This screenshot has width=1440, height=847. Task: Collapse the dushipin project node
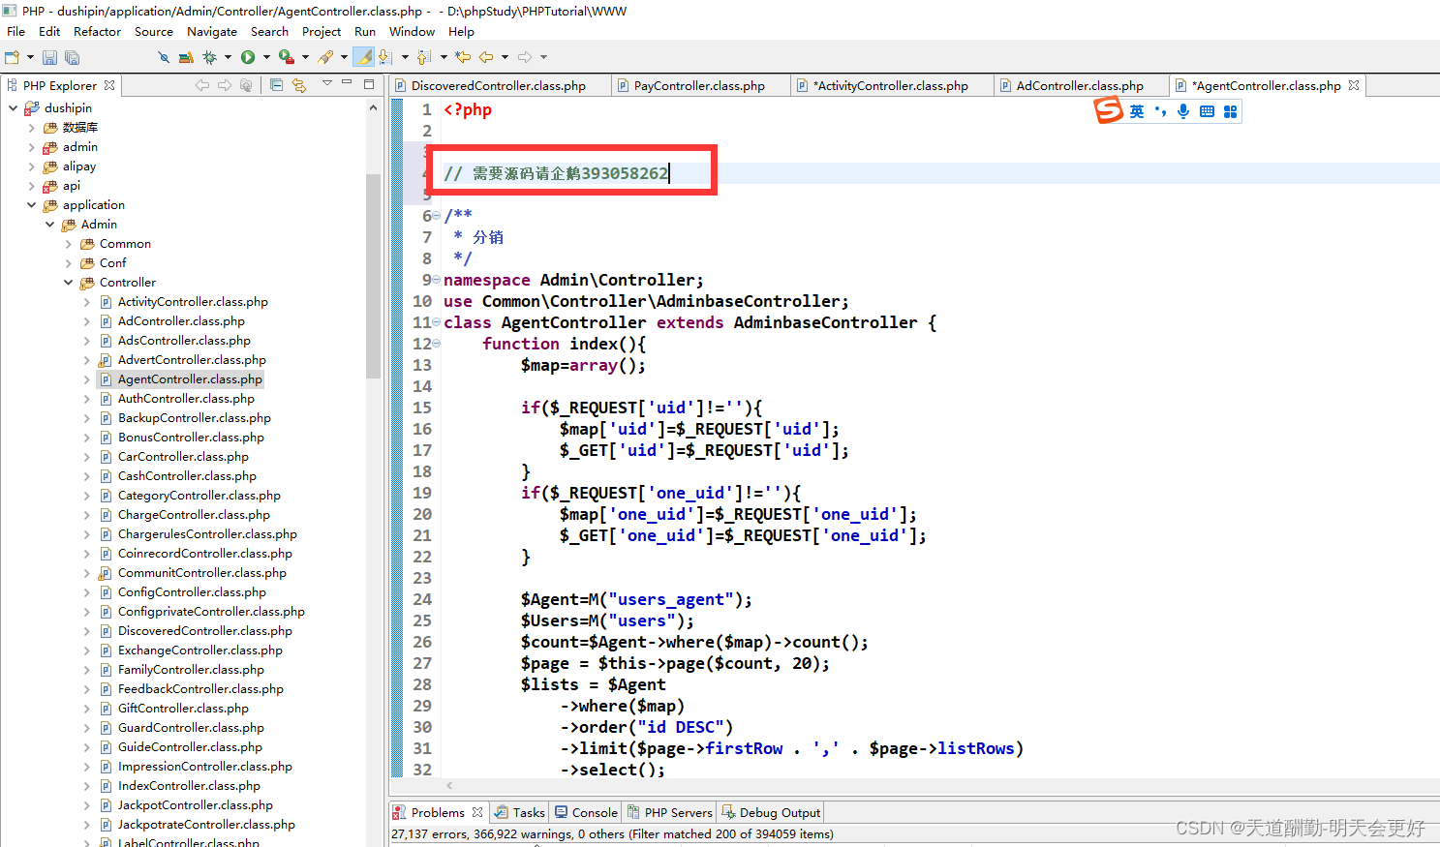(13, 108)
